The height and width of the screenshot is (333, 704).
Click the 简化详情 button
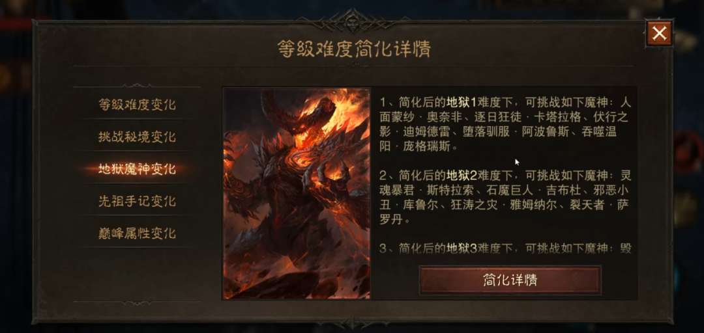(510, 280)
